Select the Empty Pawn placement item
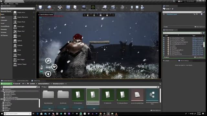207x116 pixels. (24, 22)
